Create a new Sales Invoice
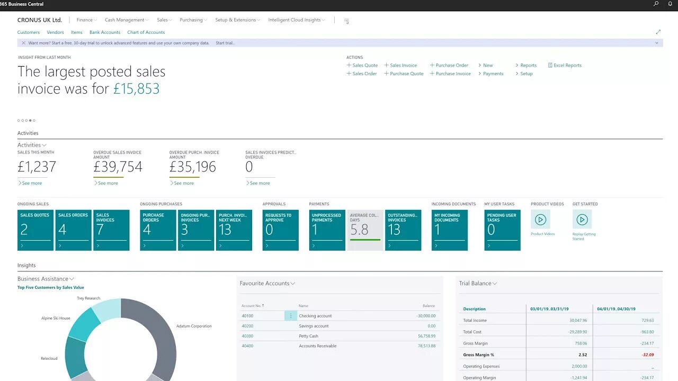 click(x=400, y=66)
